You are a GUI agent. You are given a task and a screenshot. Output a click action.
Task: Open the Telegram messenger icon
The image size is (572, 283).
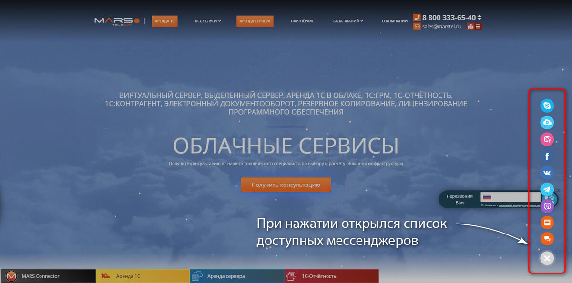[547, 189]
